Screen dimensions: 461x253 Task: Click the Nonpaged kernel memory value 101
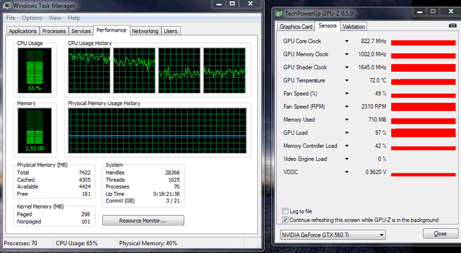click(x=86, y=222)
